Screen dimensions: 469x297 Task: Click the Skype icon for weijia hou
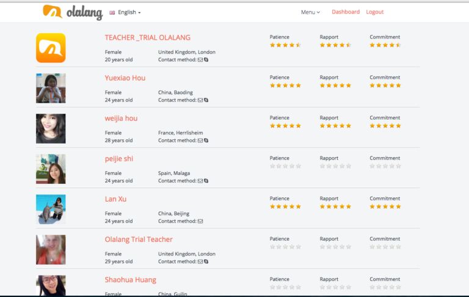pyautogui.click(x=206, y=141)
